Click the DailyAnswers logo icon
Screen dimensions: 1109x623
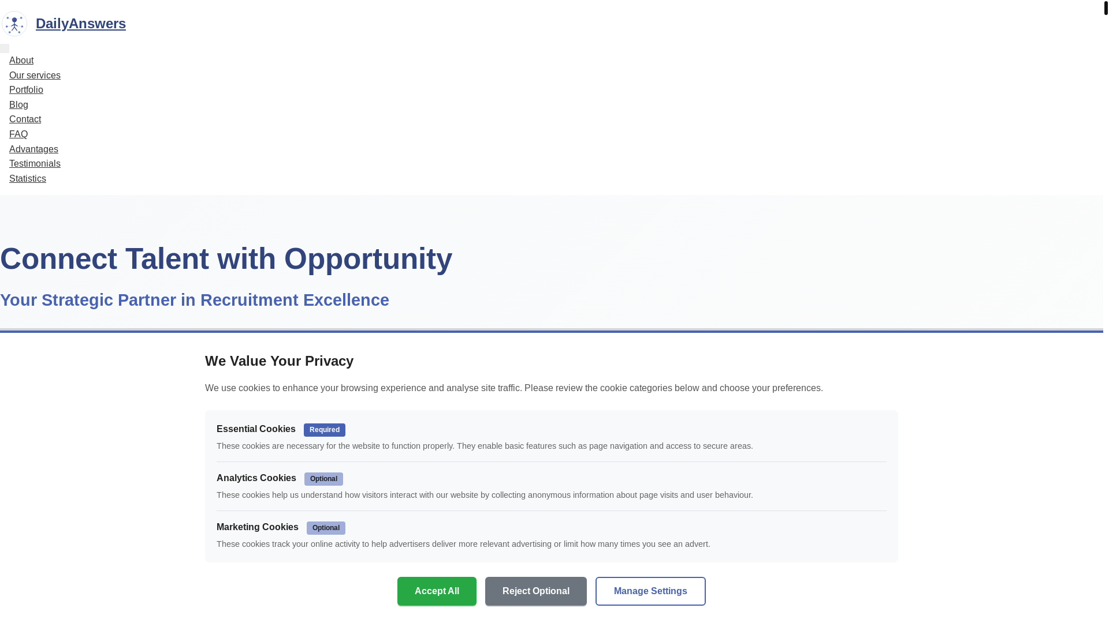pos(14,24)
